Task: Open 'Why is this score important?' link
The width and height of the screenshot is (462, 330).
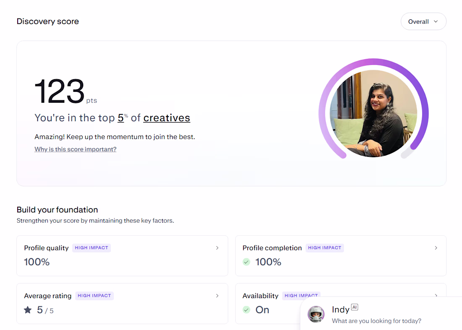Action: [75, 149]
